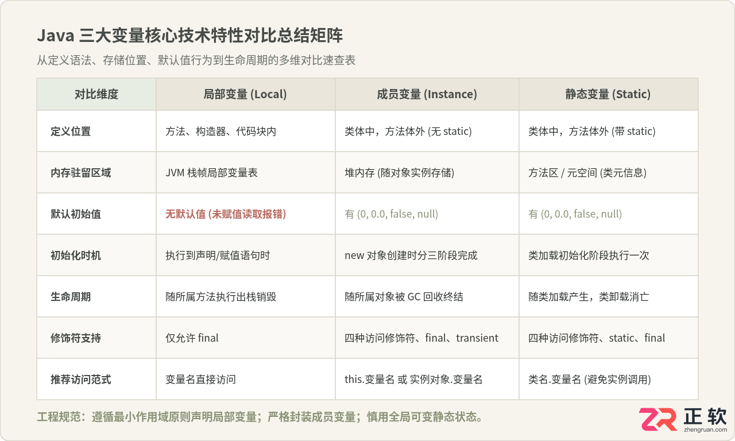This screenshot has height=441, width=735.
Task: Click cell 四种访问修饰符、static、final
Action: point(609,338)
